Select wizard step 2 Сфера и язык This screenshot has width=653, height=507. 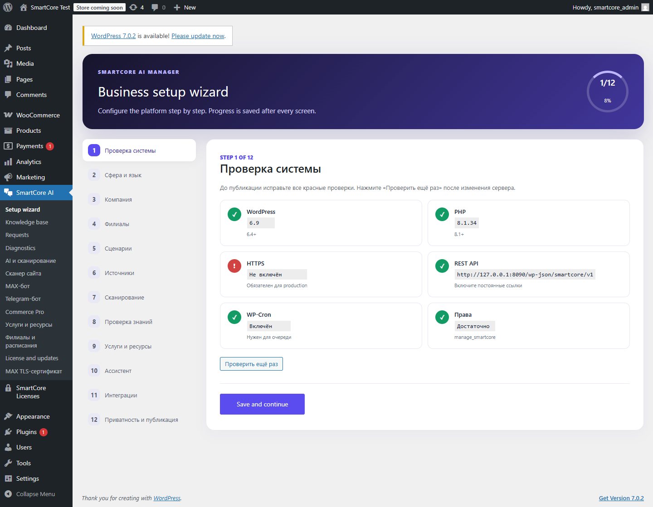point(139,175)
